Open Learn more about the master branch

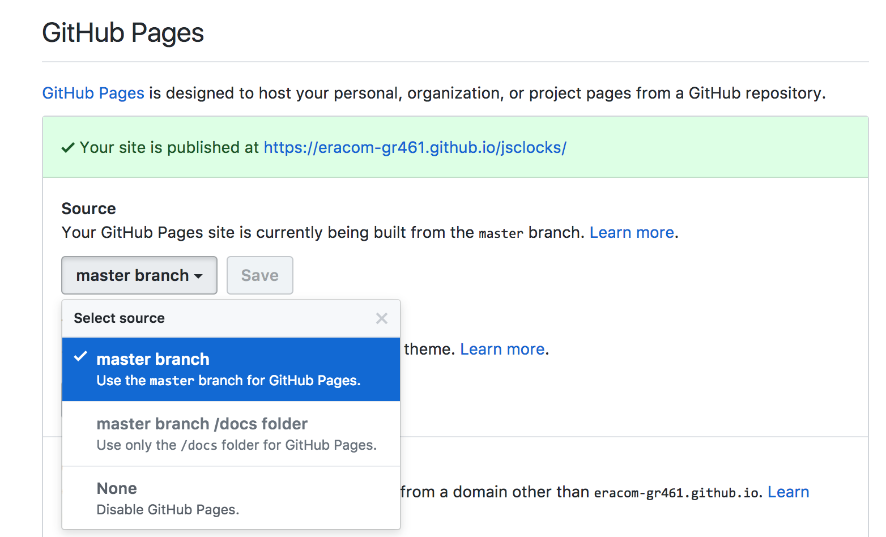631,232
